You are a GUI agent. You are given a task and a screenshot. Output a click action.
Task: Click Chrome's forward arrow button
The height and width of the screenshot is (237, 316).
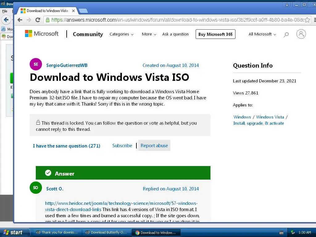(x=29, y=20)
